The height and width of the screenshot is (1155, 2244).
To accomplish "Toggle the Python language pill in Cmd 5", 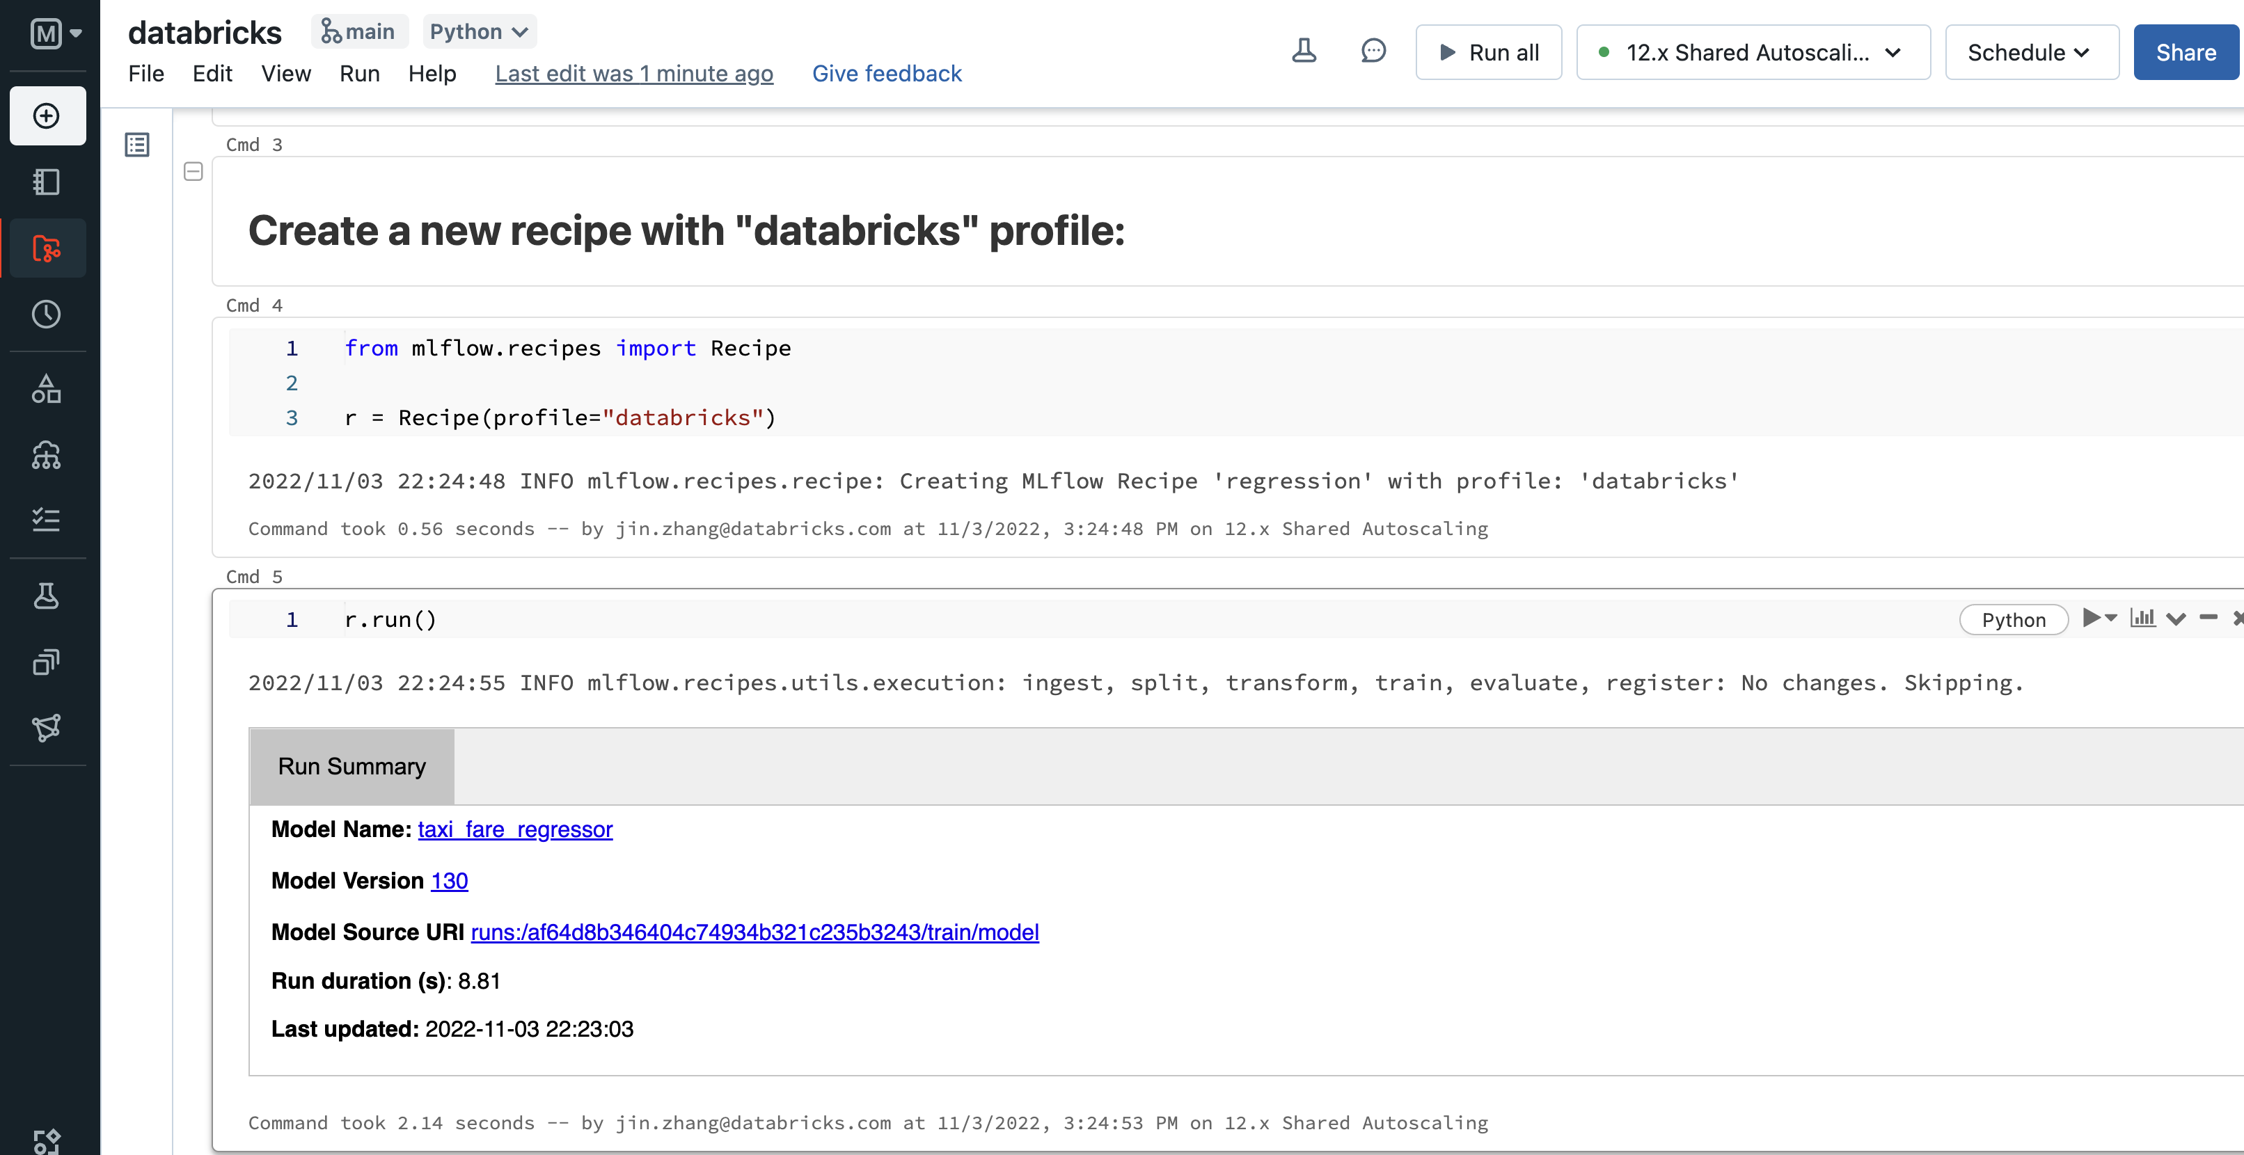I will point(2013,620).
